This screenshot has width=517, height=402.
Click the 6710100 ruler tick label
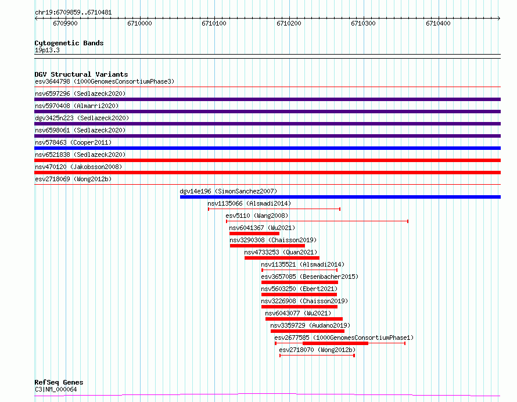tap(214, 23)
